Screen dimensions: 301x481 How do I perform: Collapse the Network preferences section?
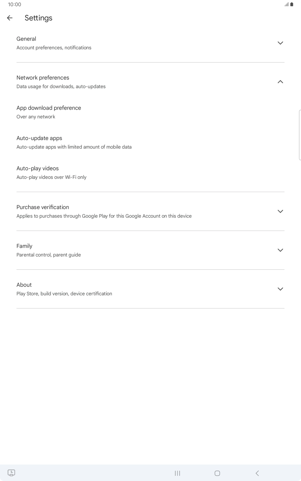(x=280, y=82)
